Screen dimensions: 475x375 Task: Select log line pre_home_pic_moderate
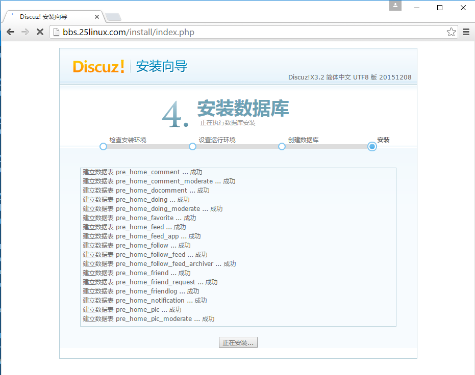pyautogui.click(x=148, y=319)
